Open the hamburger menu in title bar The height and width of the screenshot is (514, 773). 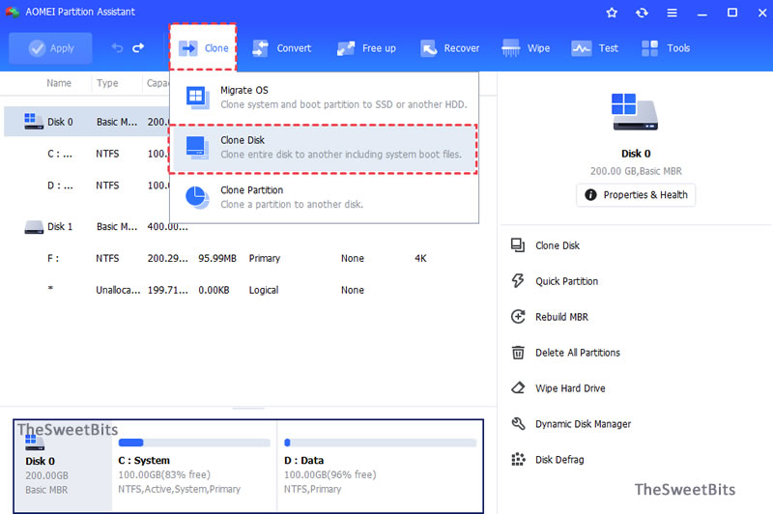click(672, 13)
